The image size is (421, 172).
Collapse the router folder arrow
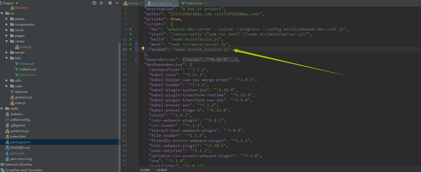tap(7, 41)
